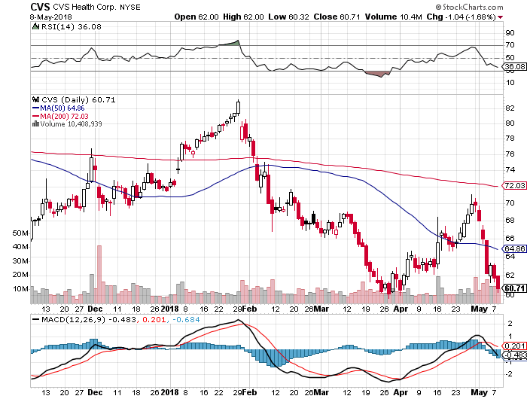The image size is (527, 399).
Task: Click the bold 60.71 last-price tag
Action: point(514,288)
